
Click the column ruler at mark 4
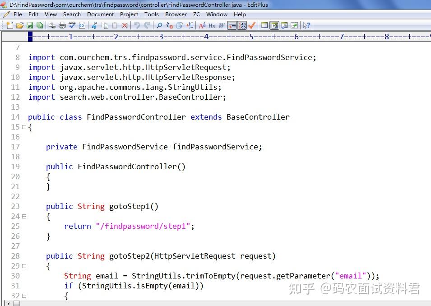[x=206, y=37]
